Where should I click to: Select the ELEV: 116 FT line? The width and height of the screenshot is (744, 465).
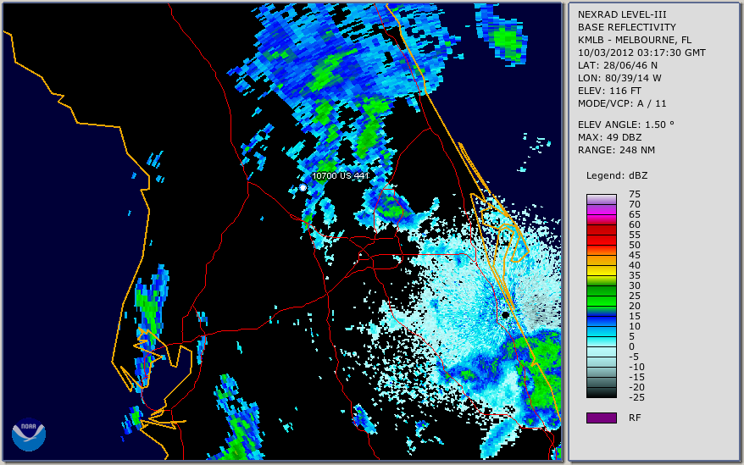click(x=609, y=91)
